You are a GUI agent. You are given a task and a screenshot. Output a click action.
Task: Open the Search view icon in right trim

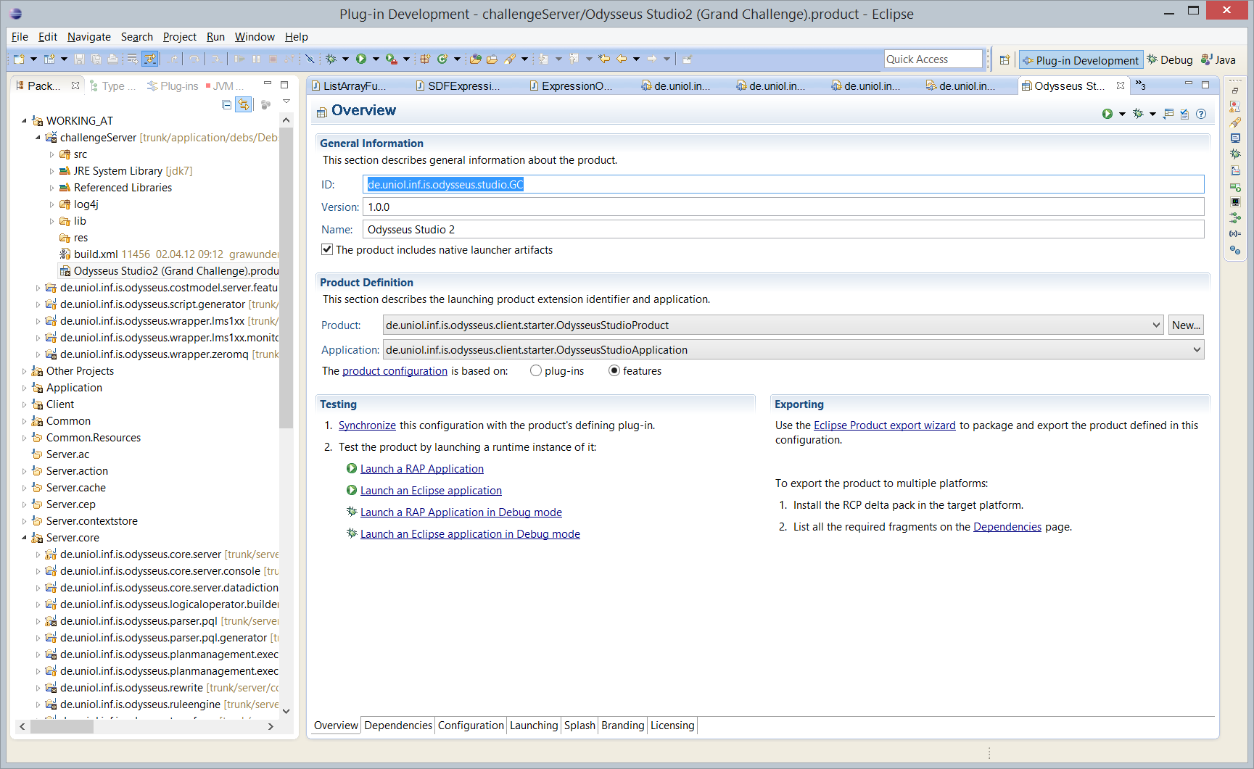(x=1235, y=122)
